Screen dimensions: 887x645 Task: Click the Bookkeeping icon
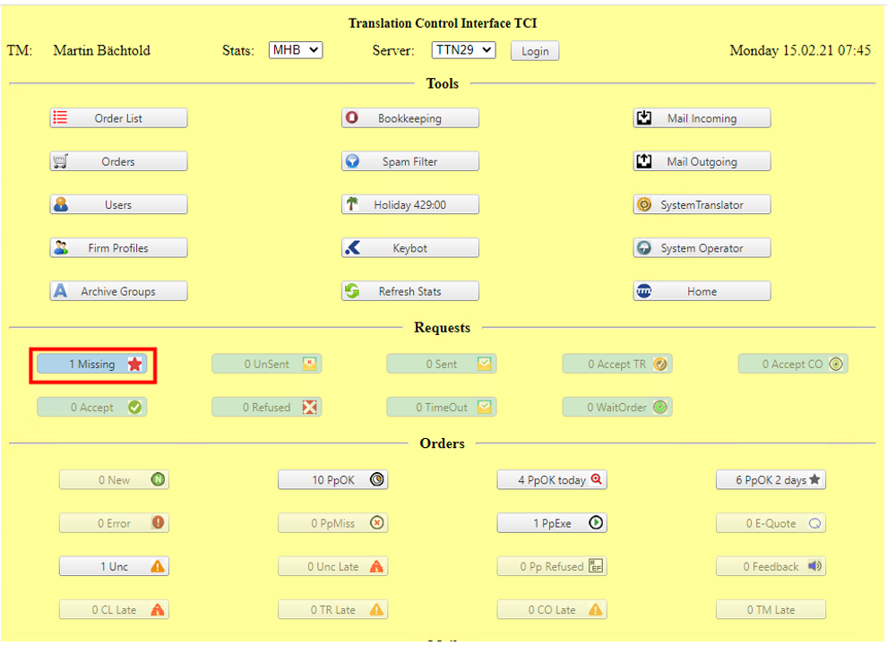[x=352, y=117]
